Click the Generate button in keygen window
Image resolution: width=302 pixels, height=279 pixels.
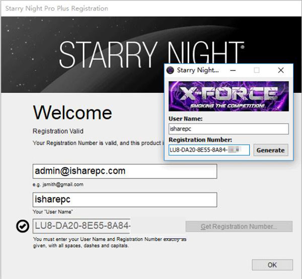pos(271,150)
